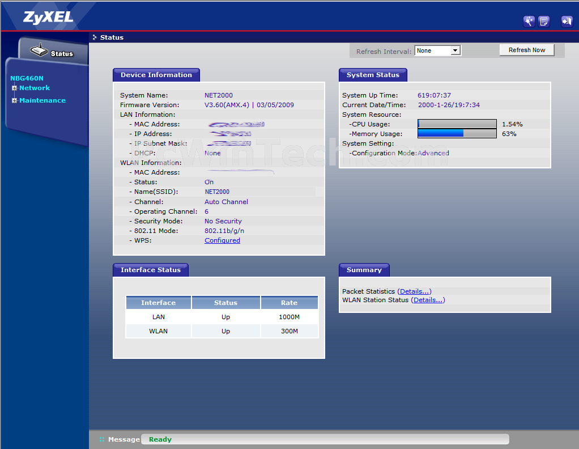Click the firmware version V3.60(AMX.4) value
This screenshot has height=449, width=579.
coord(227,105)
